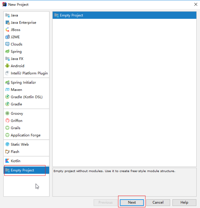Select Gradle (Kotlin DSL) entry
Image resolution: width=200 pixels, height=208 pixels.
(26, 97)
